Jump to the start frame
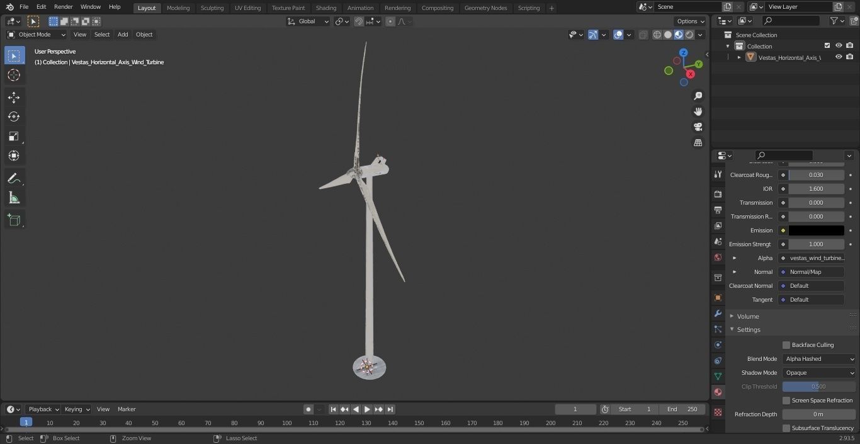 coord(334,409)
